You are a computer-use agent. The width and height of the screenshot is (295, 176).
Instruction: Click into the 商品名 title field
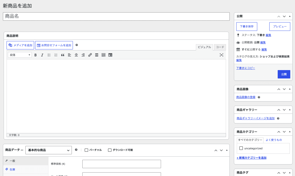(x=116, y=16)
